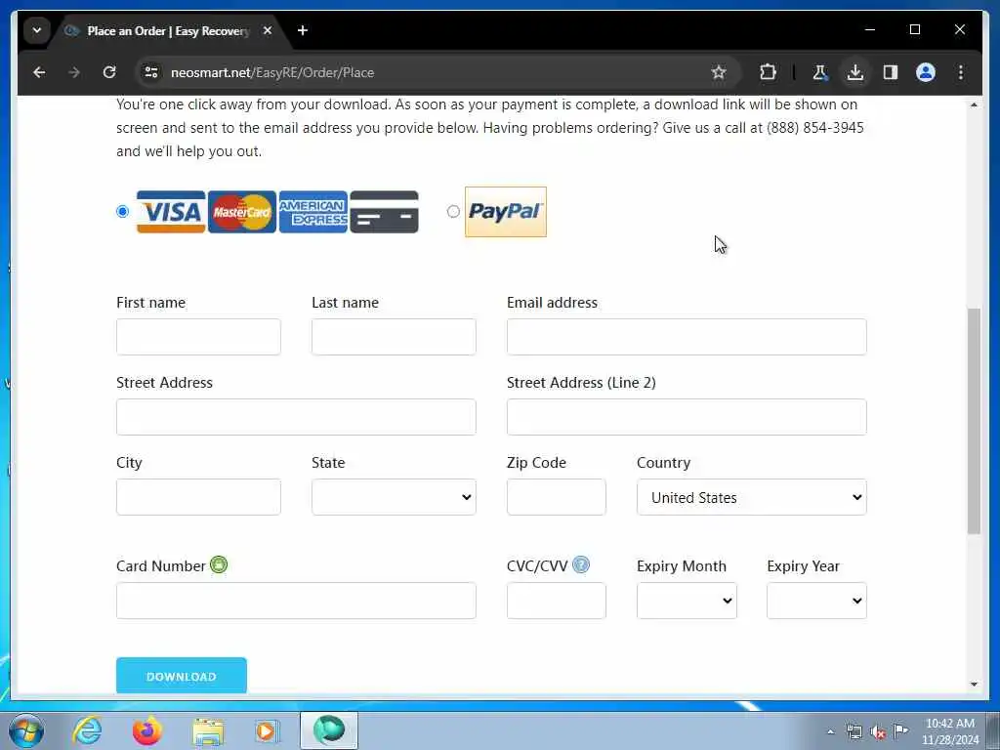Switch to Place an Order | Easy Recovery tab

pyautogui.click(x=167, y=30)
